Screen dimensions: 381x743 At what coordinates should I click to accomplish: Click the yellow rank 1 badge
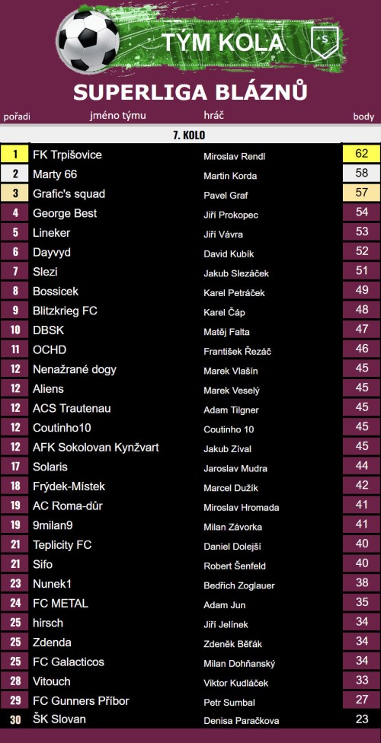tap(15, 154)
